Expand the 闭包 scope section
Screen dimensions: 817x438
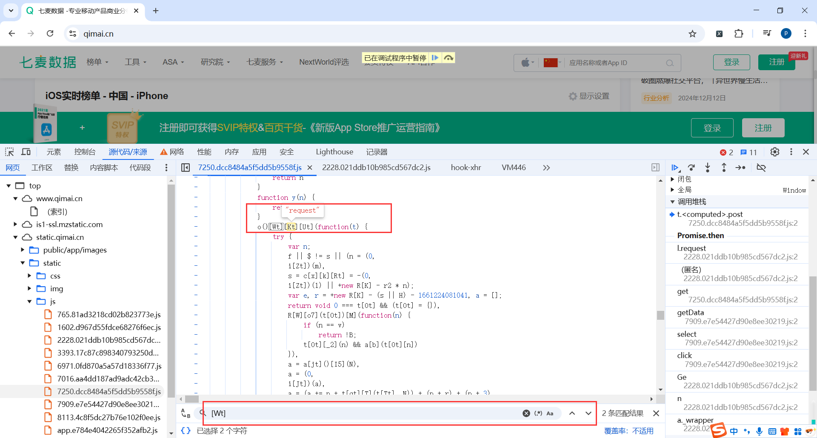pos(672,179)
